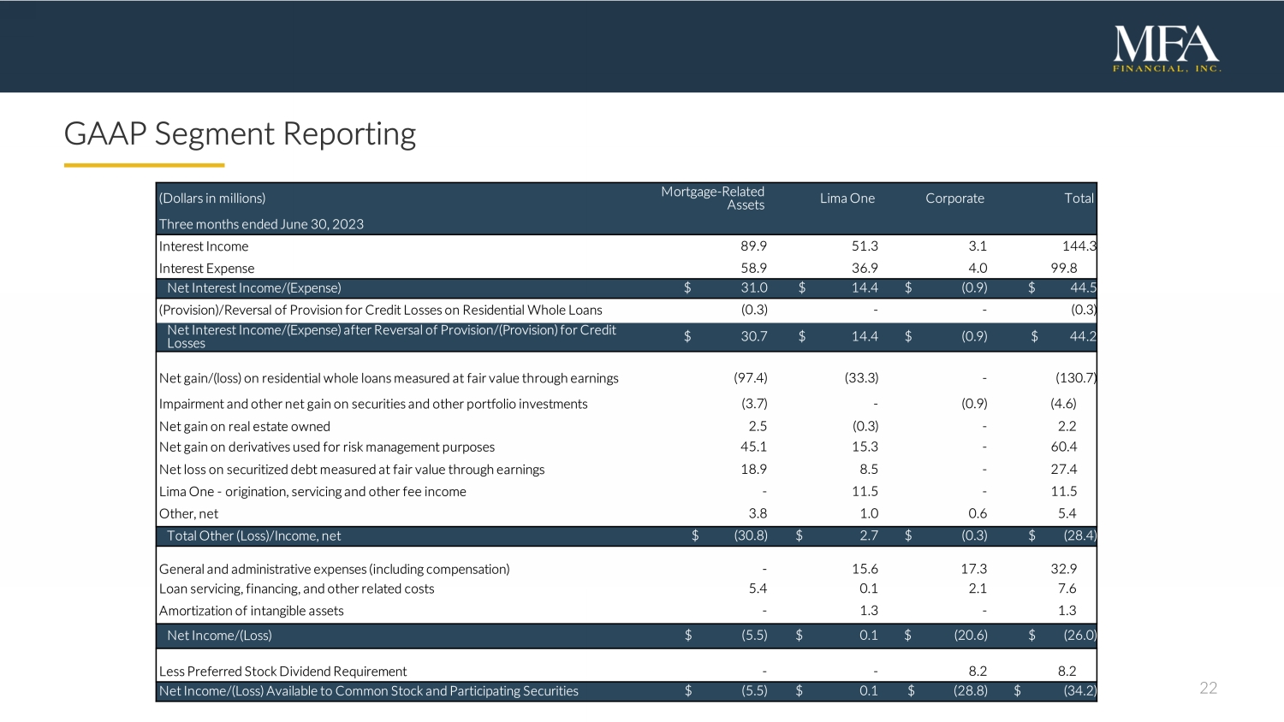Click the MFA Financial logo
Screen dimensions: 1284x722
coord(1167,50)
